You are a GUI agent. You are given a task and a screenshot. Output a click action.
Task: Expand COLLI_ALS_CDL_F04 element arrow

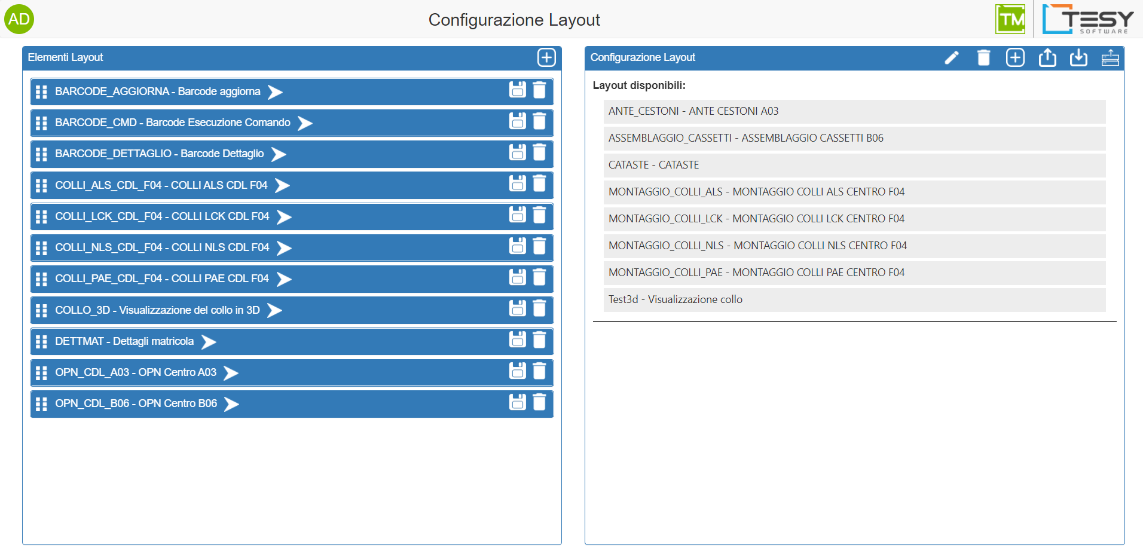click(282, 185)
